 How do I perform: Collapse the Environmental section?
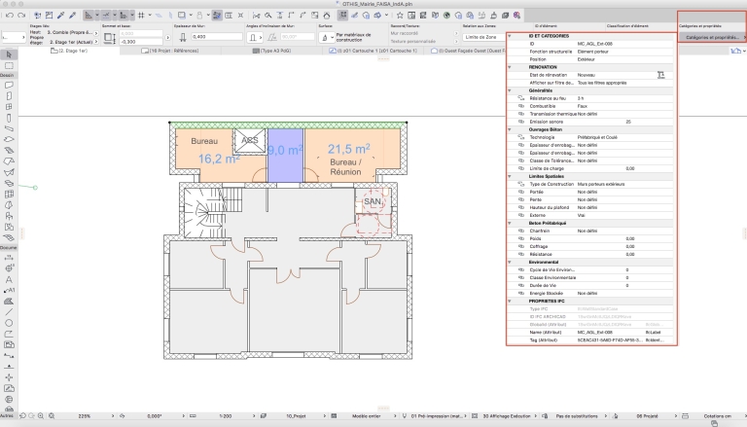coord(510,262)
